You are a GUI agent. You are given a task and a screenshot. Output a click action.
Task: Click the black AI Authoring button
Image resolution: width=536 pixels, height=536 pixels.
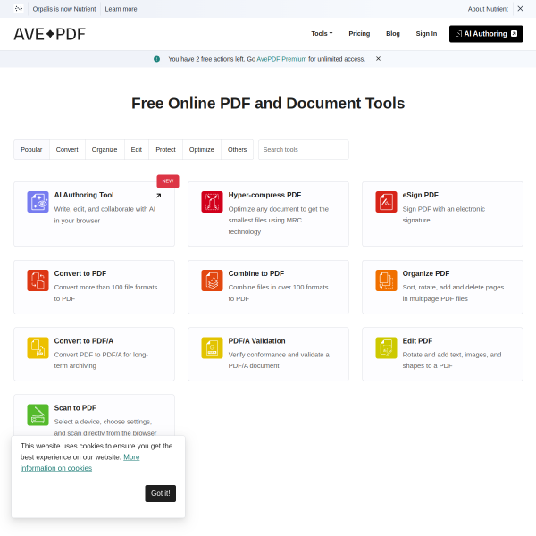coord(486,34)
